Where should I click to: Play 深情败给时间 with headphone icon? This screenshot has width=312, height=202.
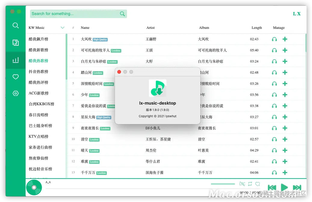pos(274,84)
